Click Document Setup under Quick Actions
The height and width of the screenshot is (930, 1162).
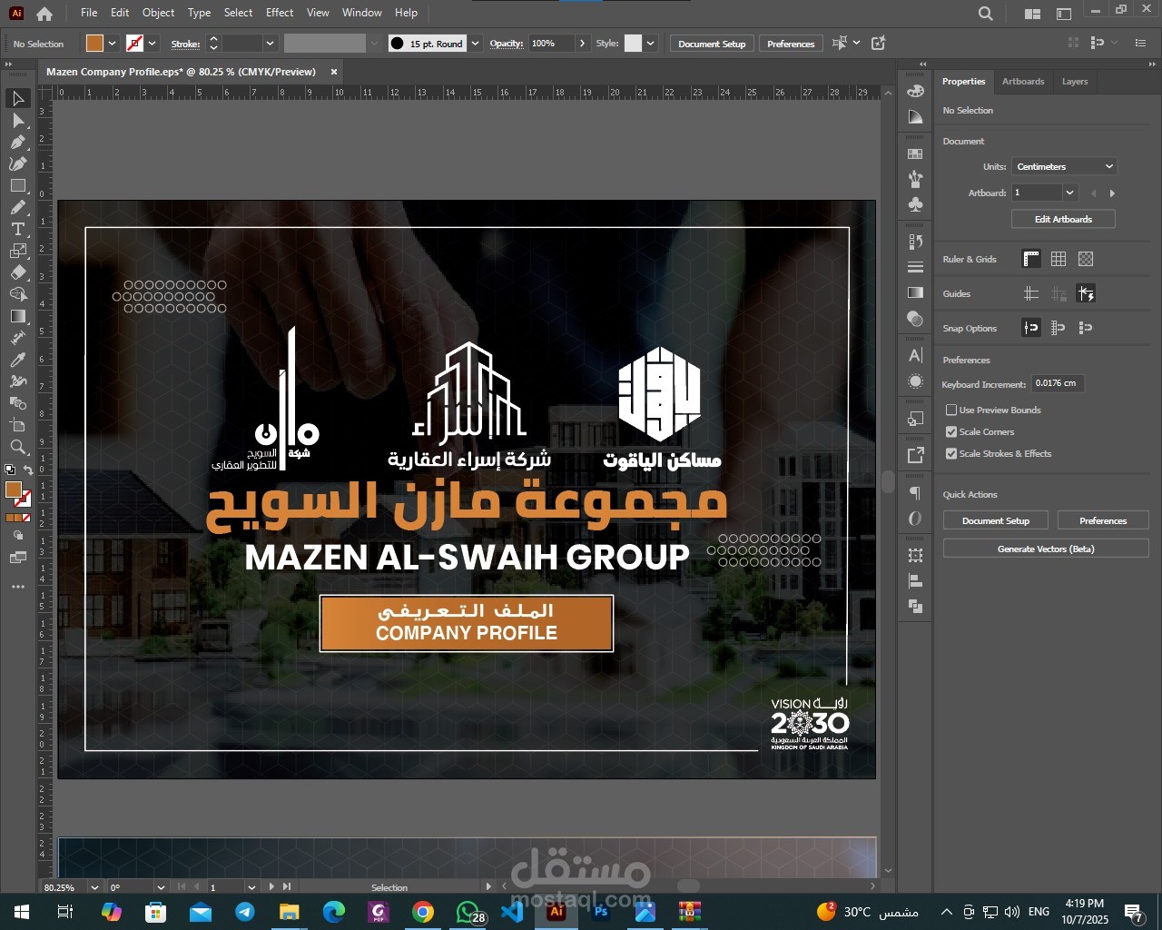(996, 520)
